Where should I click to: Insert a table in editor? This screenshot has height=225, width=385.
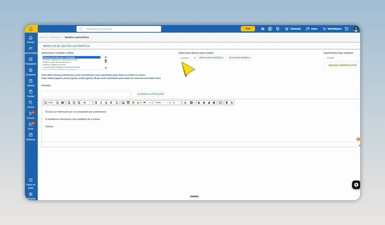click(x=128, y=103)
